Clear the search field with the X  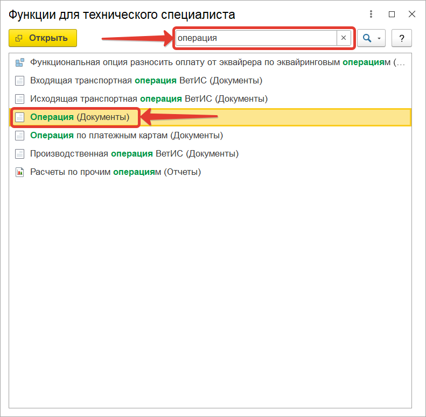click(344, 38)
